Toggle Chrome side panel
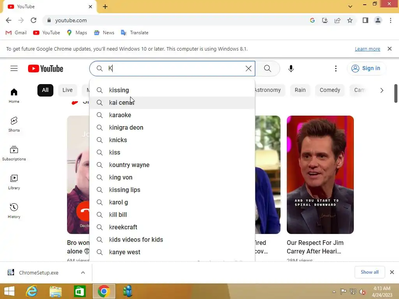This screenshot has height=299, width=399. [365, 20]
